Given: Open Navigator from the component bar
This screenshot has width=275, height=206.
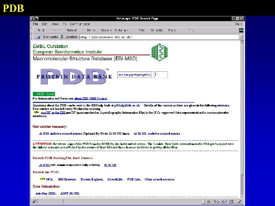Looking at the screenshot, I should (x=209, y=201).
